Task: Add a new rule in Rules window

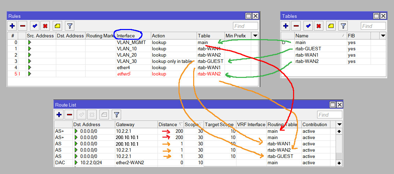Action: pos(12,26)
